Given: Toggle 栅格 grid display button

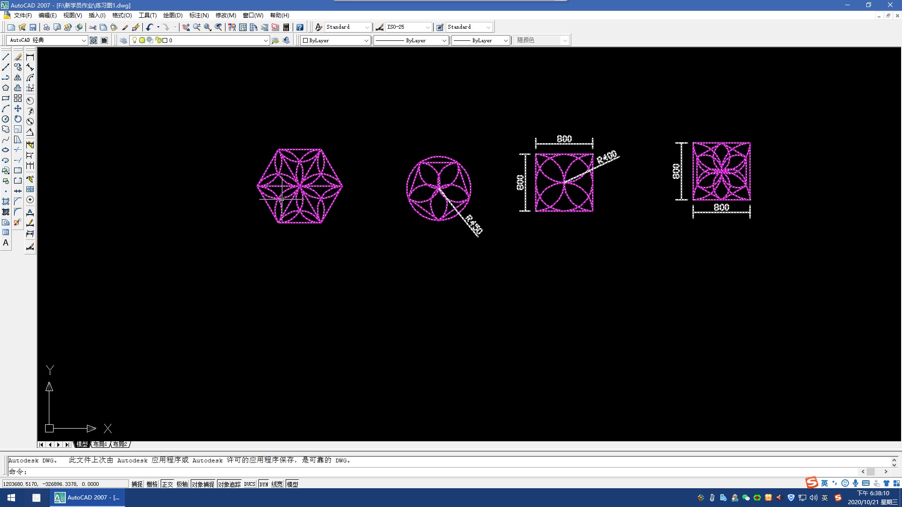Looking at the screenshot, I should point(152,484).
